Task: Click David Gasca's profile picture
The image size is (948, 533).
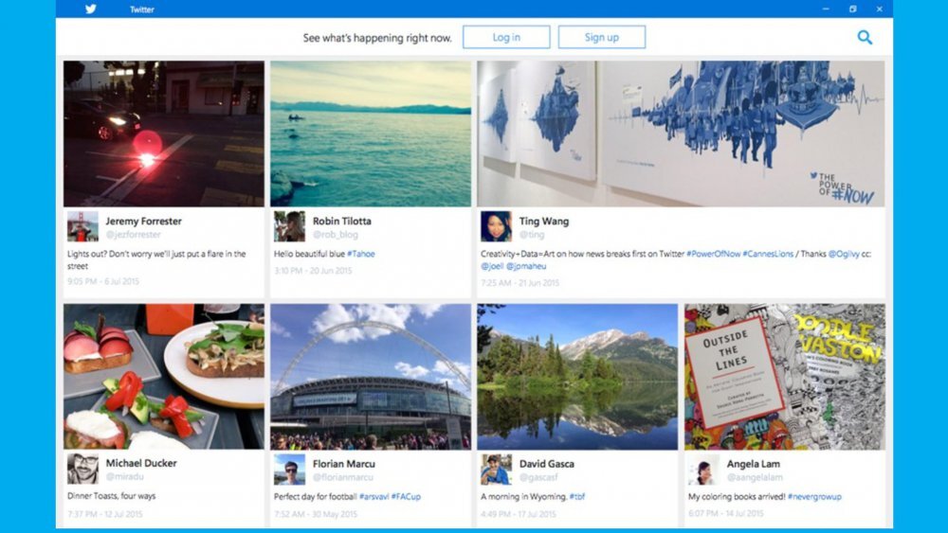Action: click(496, 469)
